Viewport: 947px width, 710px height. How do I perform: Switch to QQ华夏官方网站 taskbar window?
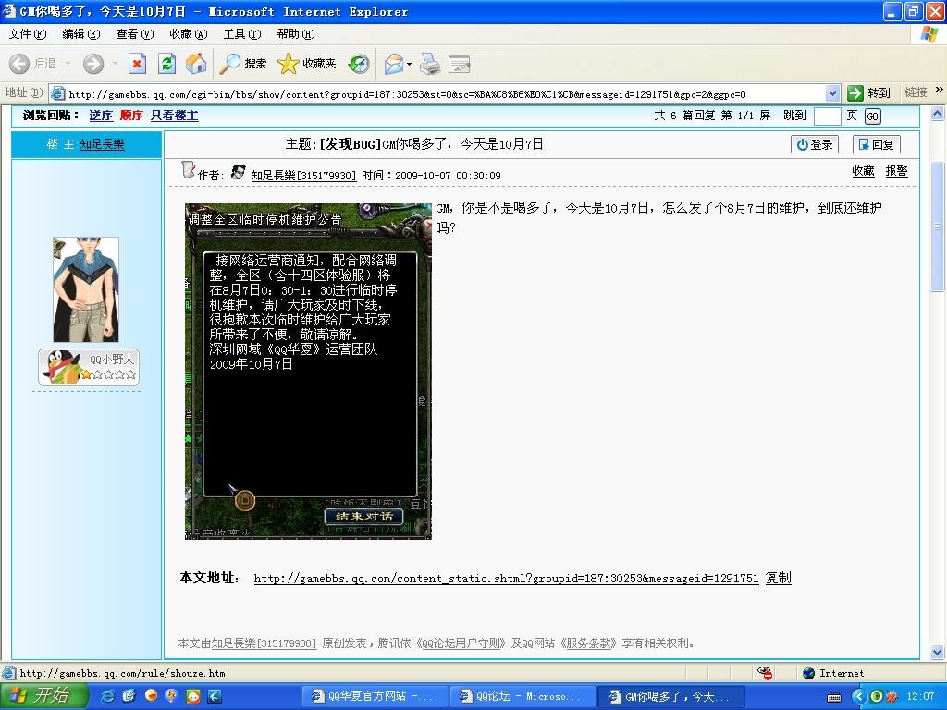point(374,696)
